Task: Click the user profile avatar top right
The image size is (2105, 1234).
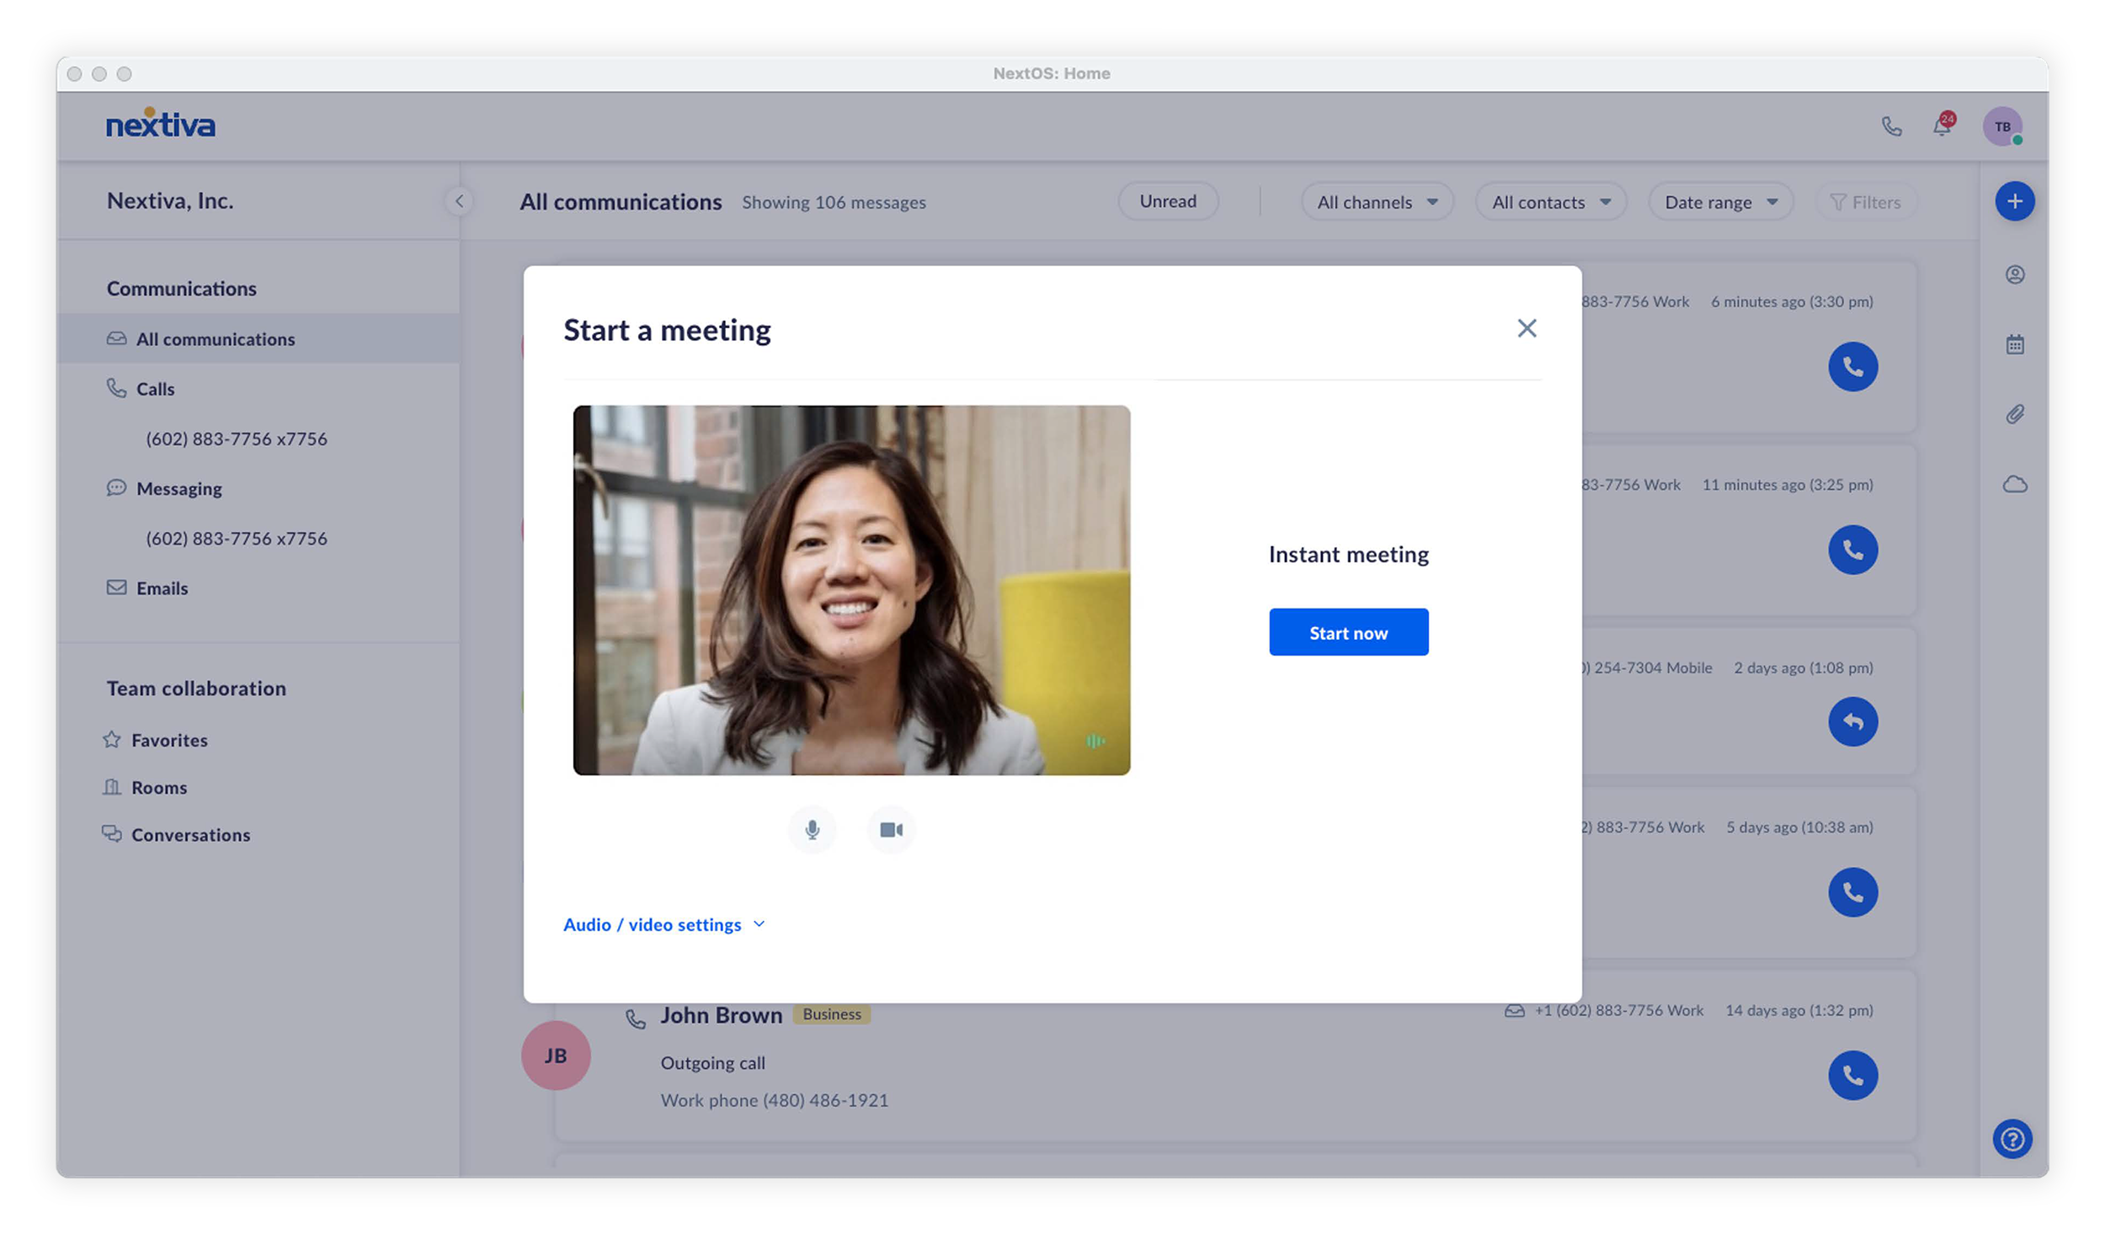Action: (x=2002, y=125)
